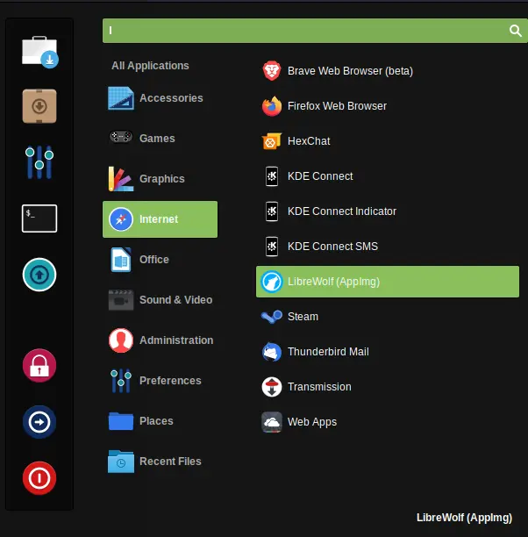
Task: Select the Graphics category
Action: tap(160, 179)
